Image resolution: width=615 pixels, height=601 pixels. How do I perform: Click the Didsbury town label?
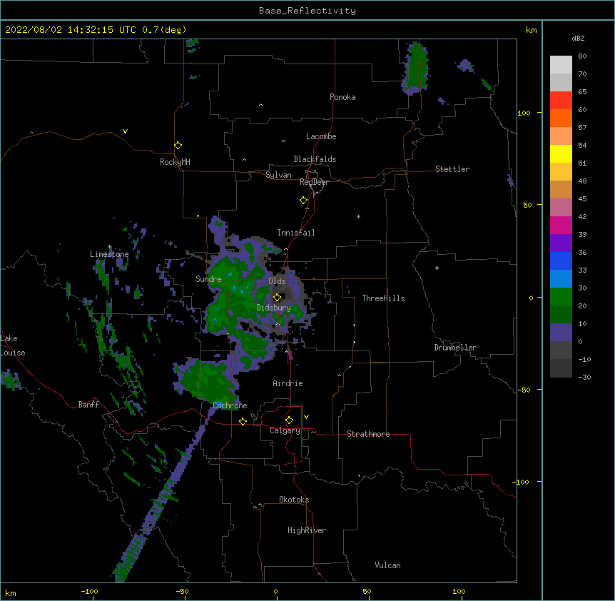274,308
